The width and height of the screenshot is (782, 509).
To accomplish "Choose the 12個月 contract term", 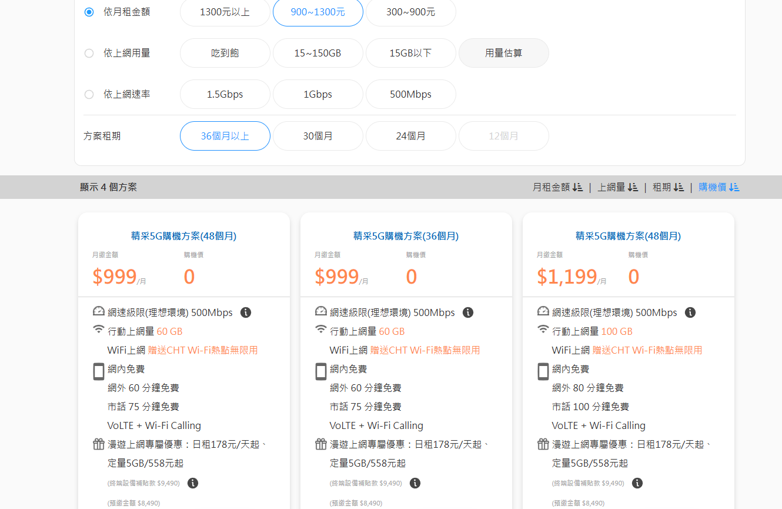I will tap(504, 136).
